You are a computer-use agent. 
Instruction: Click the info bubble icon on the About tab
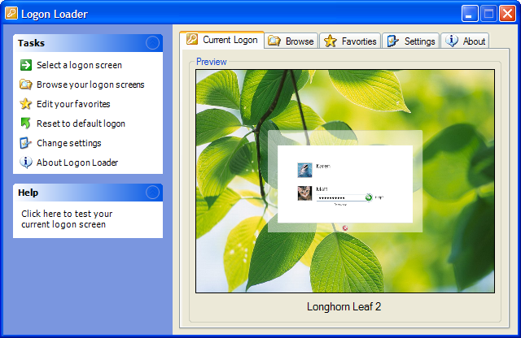(x=452, y=41)
